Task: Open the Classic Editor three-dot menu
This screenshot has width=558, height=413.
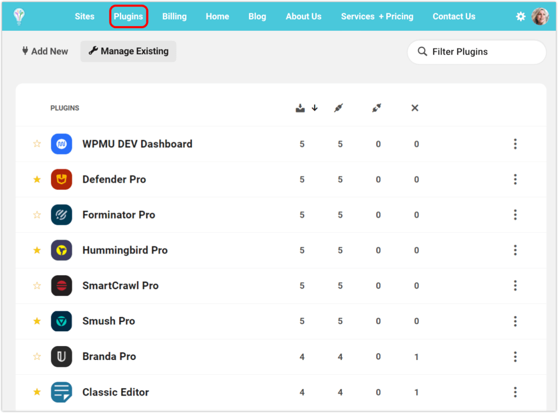Action: (x=515, y=392)
